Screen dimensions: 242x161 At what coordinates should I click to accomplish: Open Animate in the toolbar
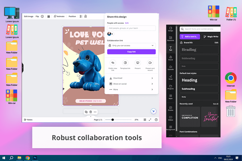(x=59, y=16)
